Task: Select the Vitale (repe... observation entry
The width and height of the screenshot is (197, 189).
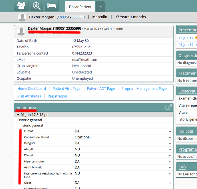Action: [188, 105]
